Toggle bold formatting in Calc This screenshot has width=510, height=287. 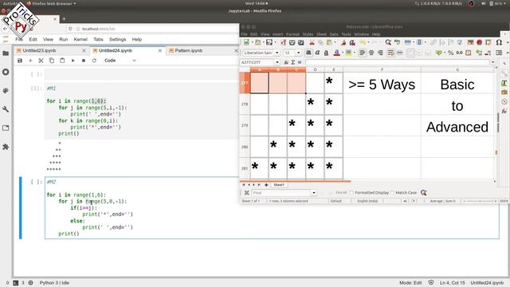point(308,53)
